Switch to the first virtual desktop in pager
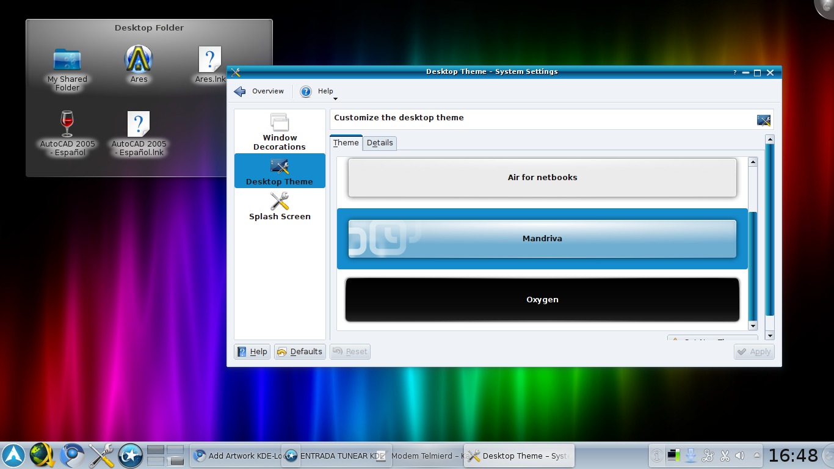The width and height of the screenshot is (834, 469). [x=156, y=449]
